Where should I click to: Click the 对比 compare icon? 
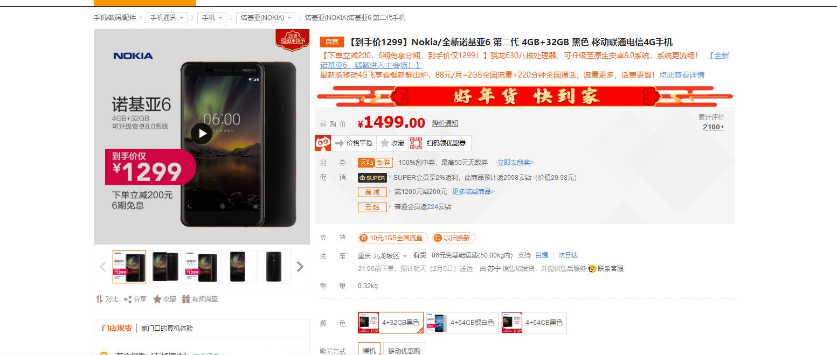[99, 299]
